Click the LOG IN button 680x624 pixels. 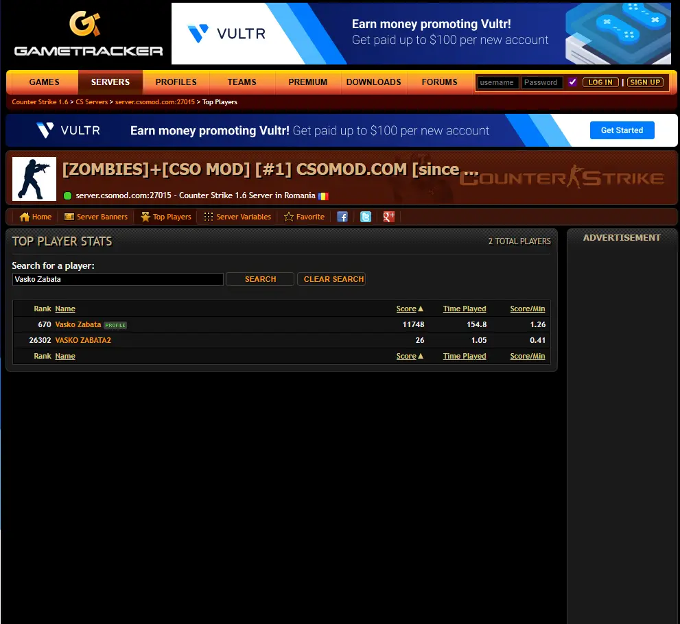tap(600, 82)
